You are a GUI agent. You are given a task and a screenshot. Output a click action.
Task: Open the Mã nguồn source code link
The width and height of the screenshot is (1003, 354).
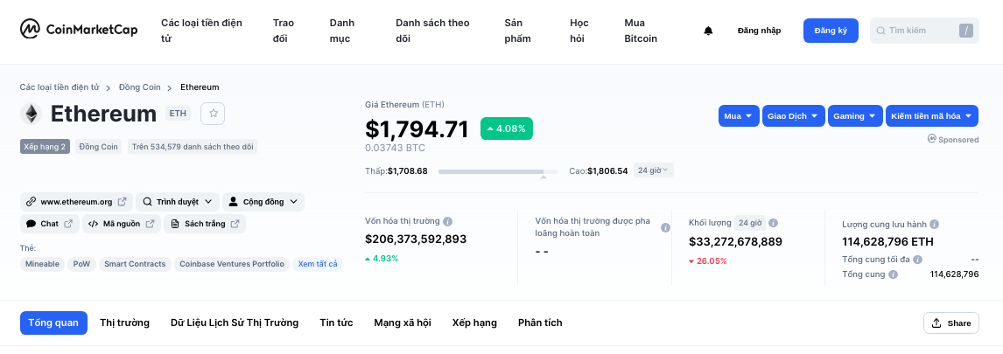point(122,224)
